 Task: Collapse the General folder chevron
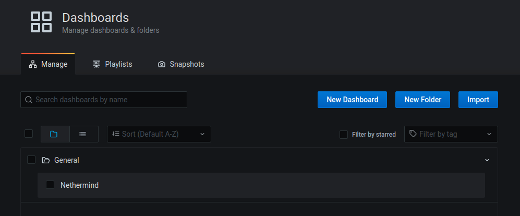(x=487, y=160)
